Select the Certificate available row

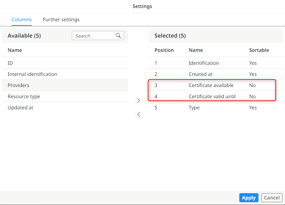[210, 85]
